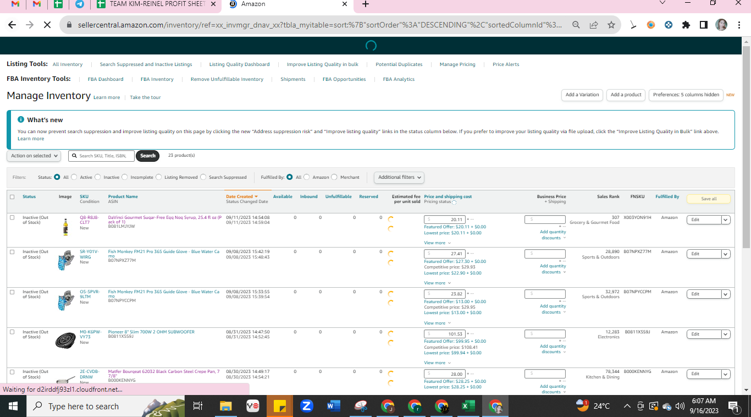Check the Pioneer Subwoofer row checkbox

click(12, 332)
